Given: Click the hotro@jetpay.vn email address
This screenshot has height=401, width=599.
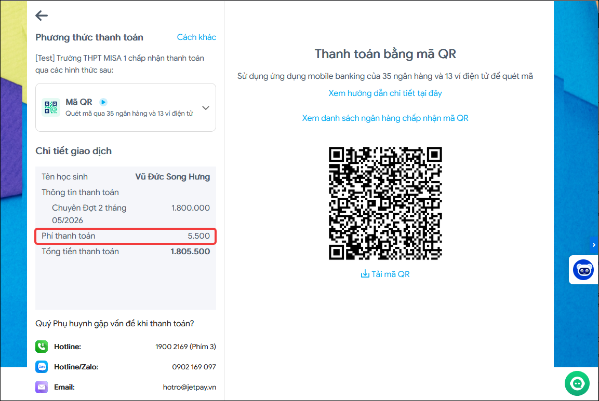Looking at the screenshot, I should pyautogui.click(x=190, y=387).
